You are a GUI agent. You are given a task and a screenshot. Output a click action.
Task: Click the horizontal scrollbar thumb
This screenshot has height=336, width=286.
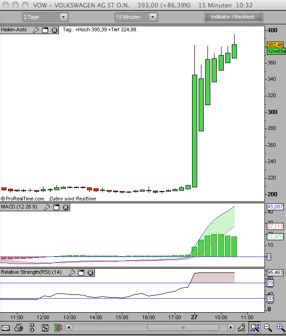[x=183, y=328]
